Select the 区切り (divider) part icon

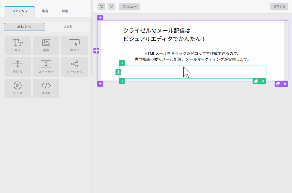coord(18,67)
